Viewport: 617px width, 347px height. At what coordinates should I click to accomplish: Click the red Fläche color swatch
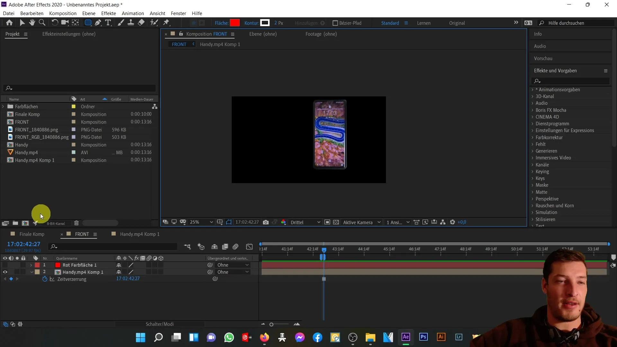click(235, 23)
